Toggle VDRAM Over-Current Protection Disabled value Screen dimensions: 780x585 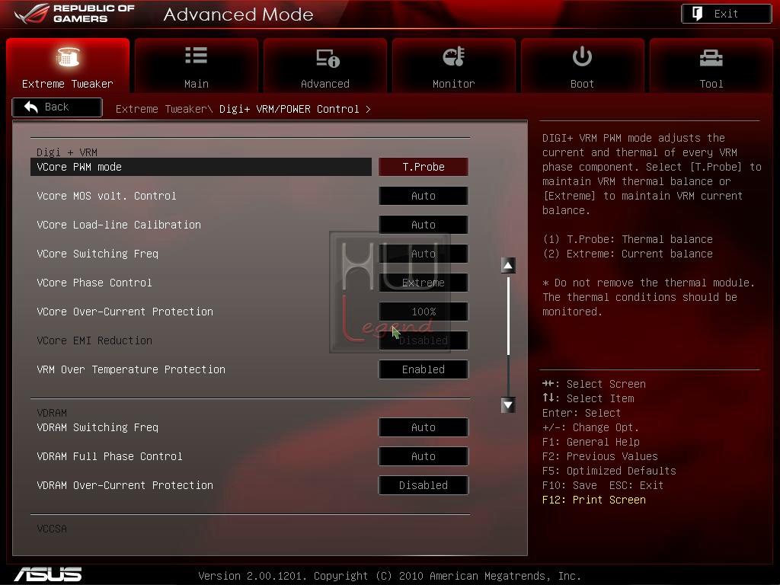pyautogui.click(x=424, y=485)
